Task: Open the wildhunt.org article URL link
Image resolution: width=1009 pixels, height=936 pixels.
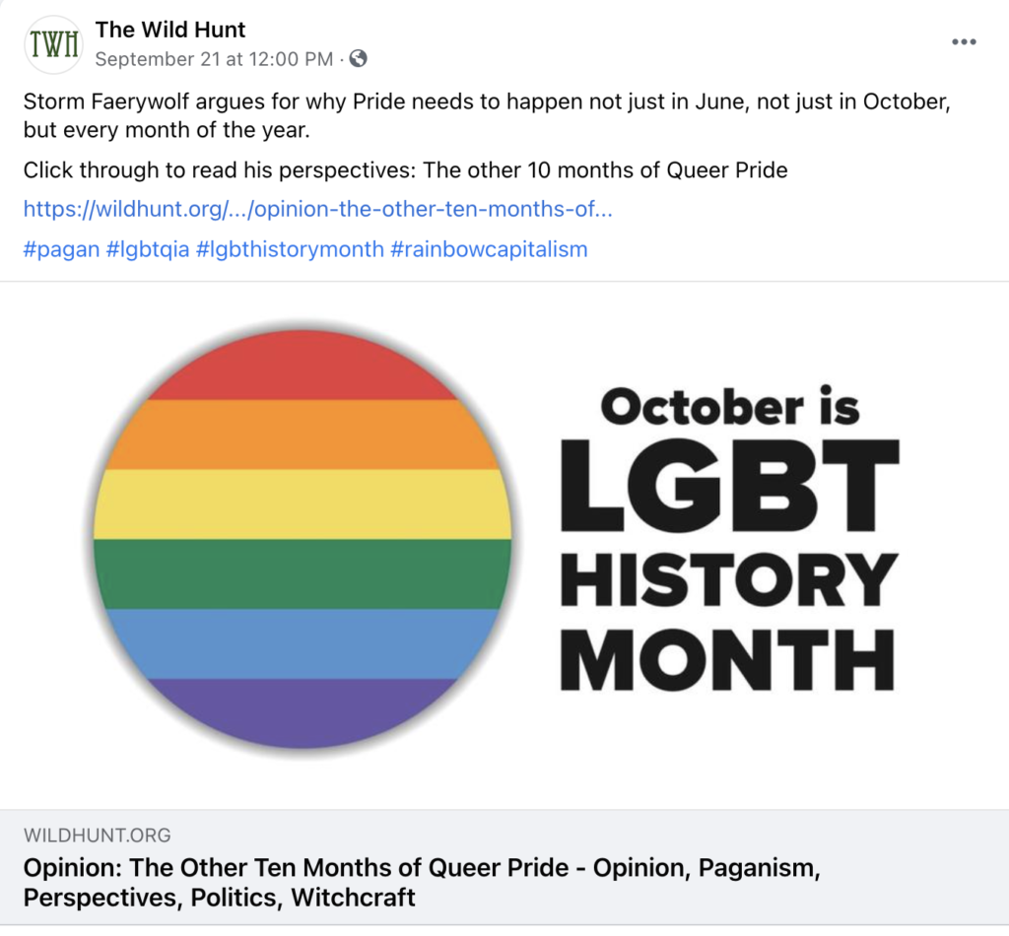Action: tap(318, 209)
